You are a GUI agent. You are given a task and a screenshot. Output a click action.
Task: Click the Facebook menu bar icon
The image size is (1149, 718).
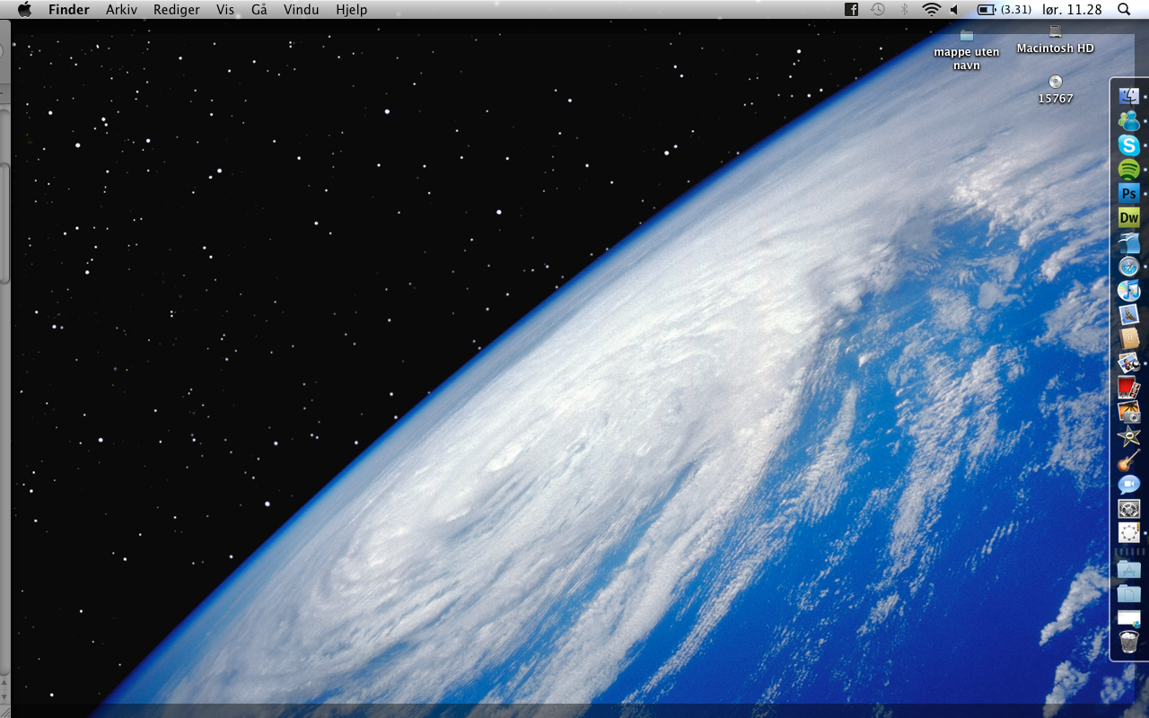(x=851, y=9)
